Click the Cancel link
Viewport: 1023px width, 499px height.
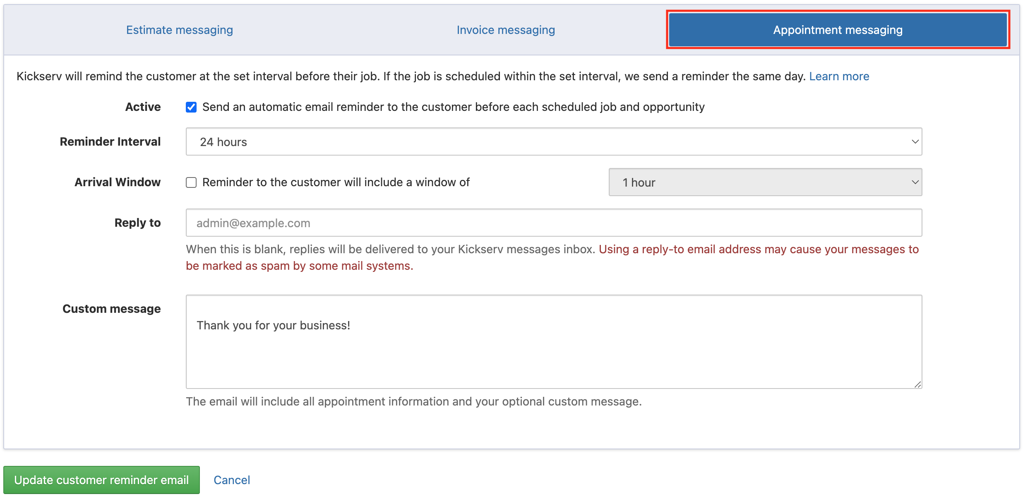click(232, 480)
